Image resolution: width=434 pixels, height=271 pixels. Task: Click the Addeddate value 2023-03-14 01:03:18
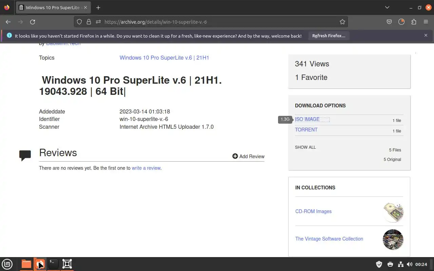[145, 111]
